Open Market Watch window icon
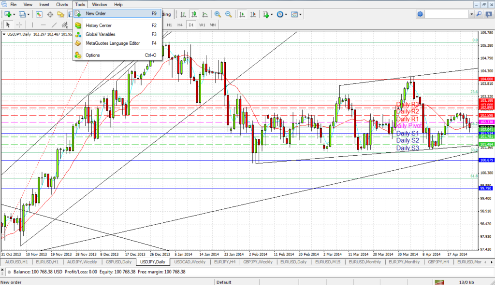The width and height of the screenshot is (495, 285). click(39, 14)
